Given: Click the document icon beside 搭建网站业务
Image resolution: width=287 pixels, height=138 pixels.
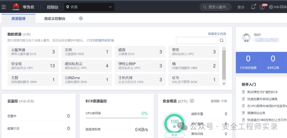Looking at the screenshot, I should coord(243,113).
